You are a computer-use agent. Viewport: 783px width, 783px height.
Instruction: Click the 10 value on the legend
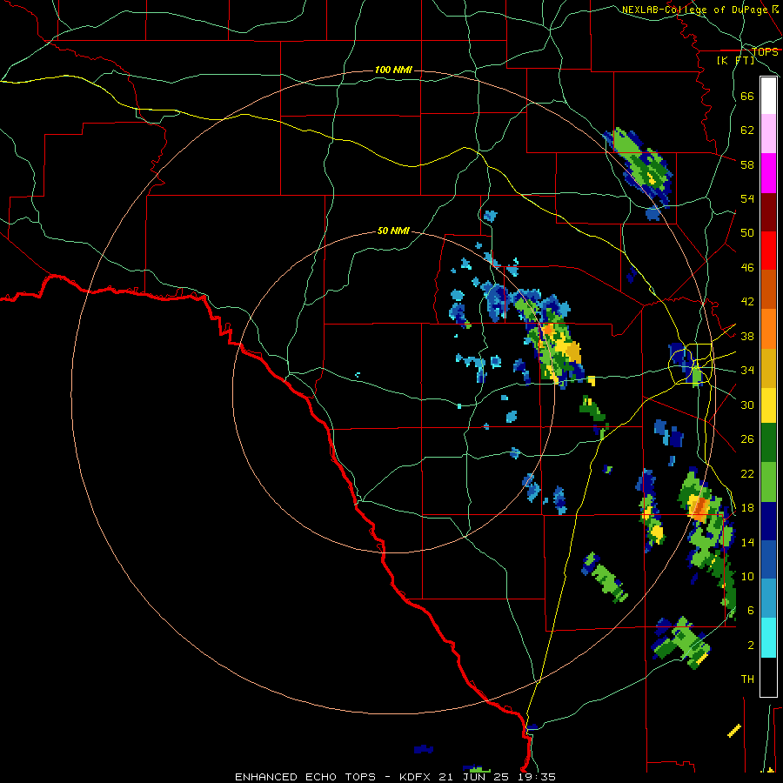coord(747,577)
